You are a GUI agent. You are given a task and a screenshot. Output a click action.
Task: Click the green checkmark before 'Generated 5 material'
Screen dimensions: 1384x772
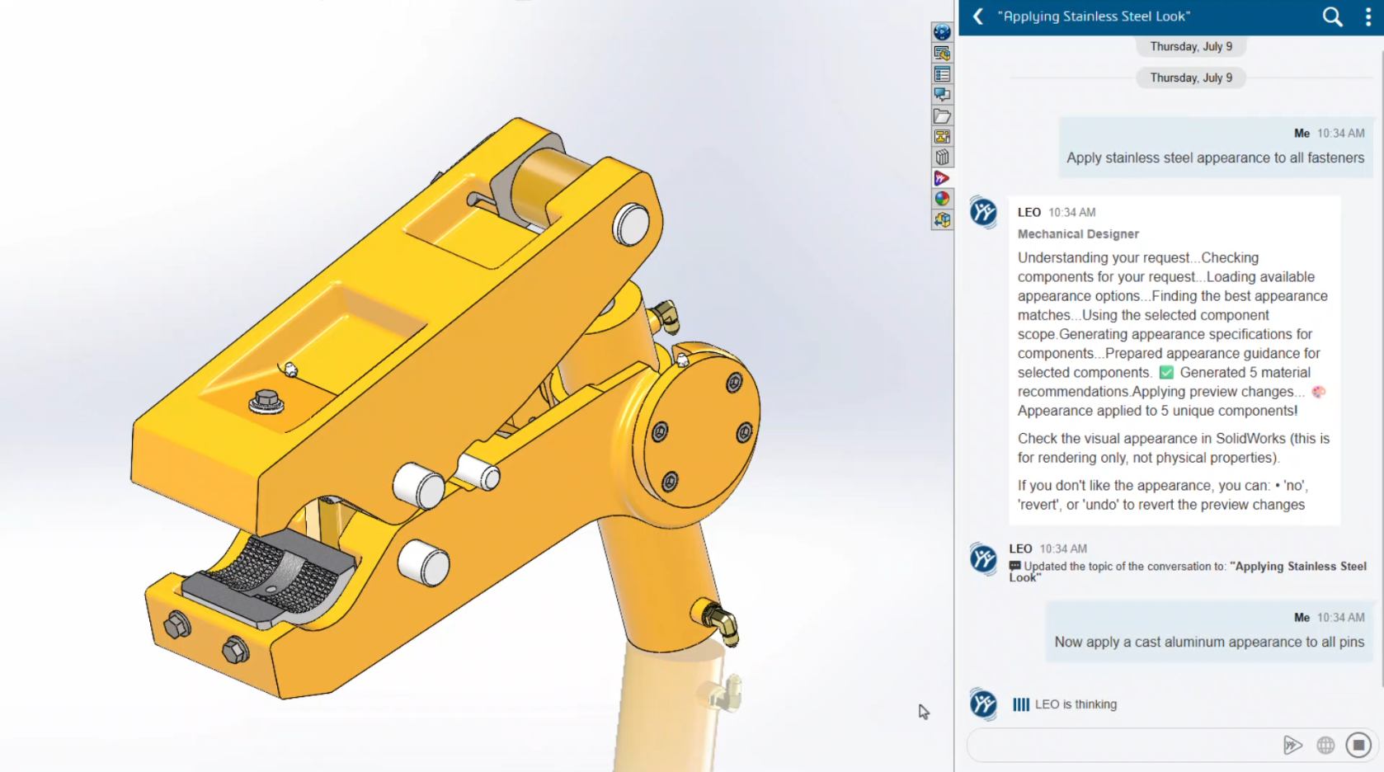[1166, 373]
